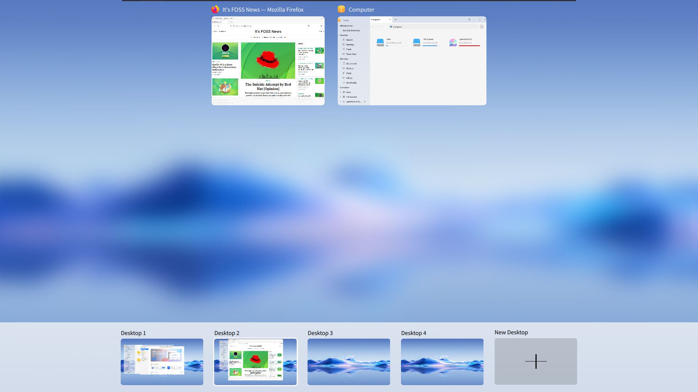Open the Downloads sidebar entry
Image resolution: width=698 pixels, height=392 pixels.
click(x=351, y=83)
